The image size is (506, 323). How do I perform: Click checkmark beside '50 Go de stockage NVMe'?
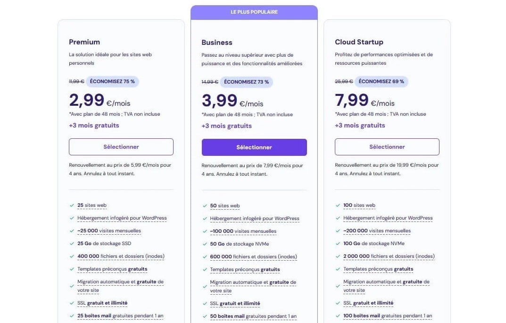[x=205, y=244]
